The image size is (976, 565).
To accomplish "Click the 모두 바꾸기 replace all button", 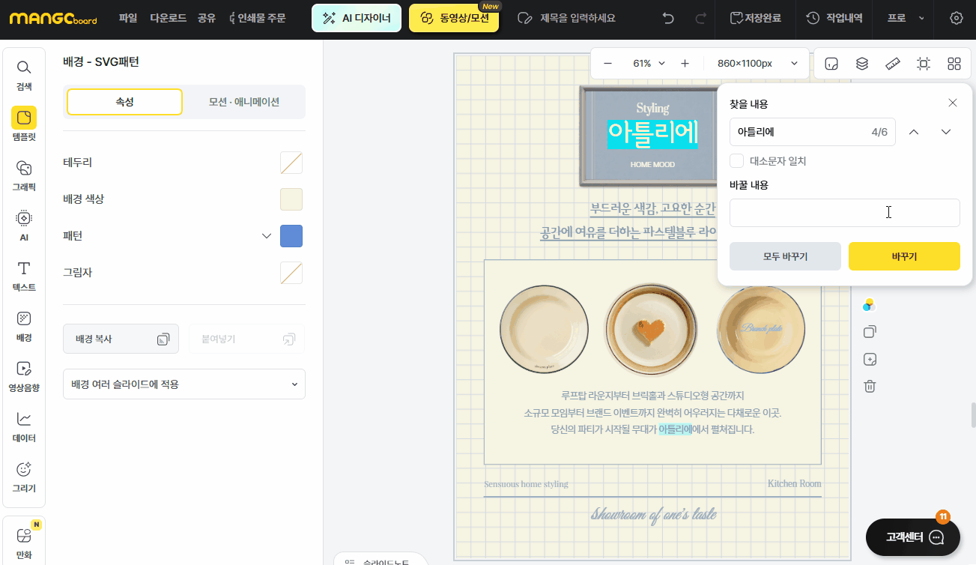I will point(785,256).
